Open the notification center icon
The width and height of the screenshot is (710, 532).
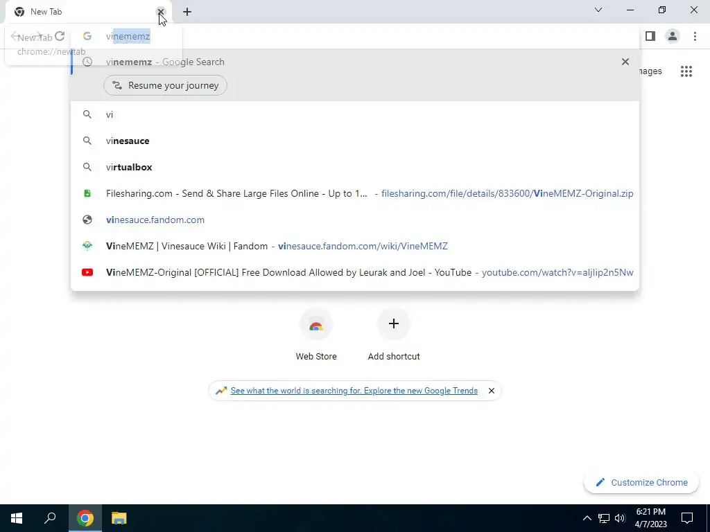[x=687, y=518]
